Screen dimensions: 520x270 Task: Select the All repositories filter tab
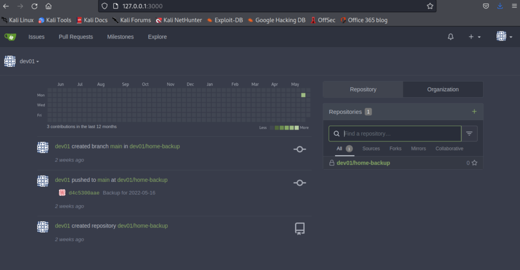[x=344, y=148]
